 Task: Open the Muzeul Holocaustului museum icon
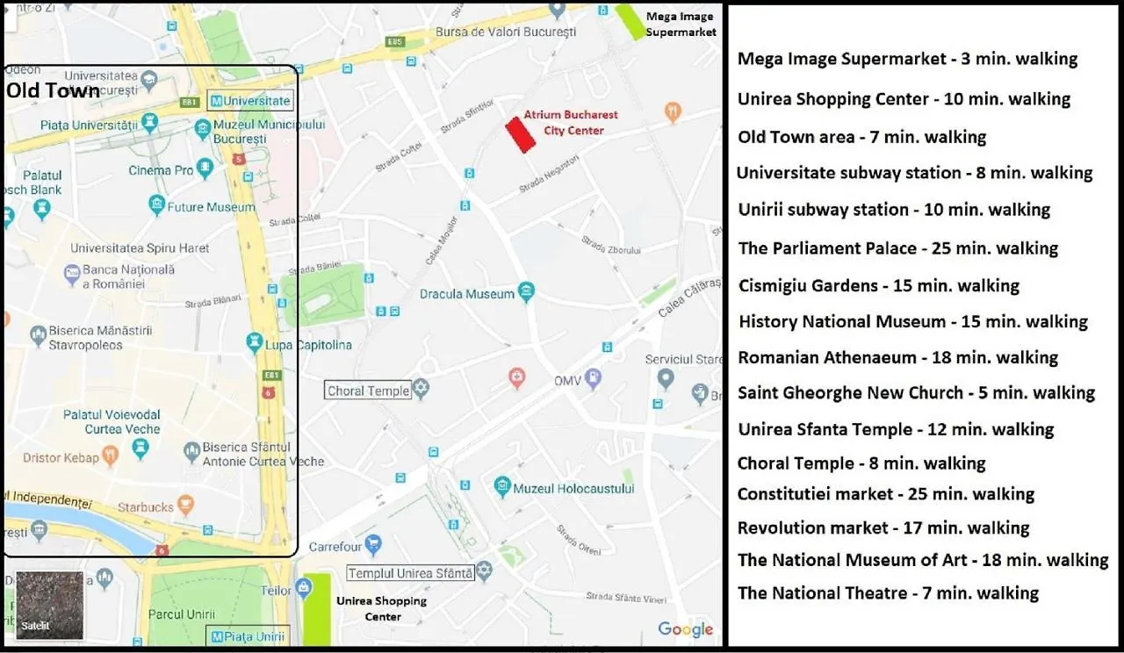click(501, 486)
